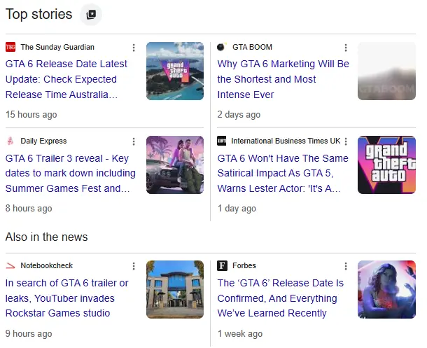This screenshot has height=348, width=427.
Task: Click the 2 days ago timestamp
Action: click(239, 114)
